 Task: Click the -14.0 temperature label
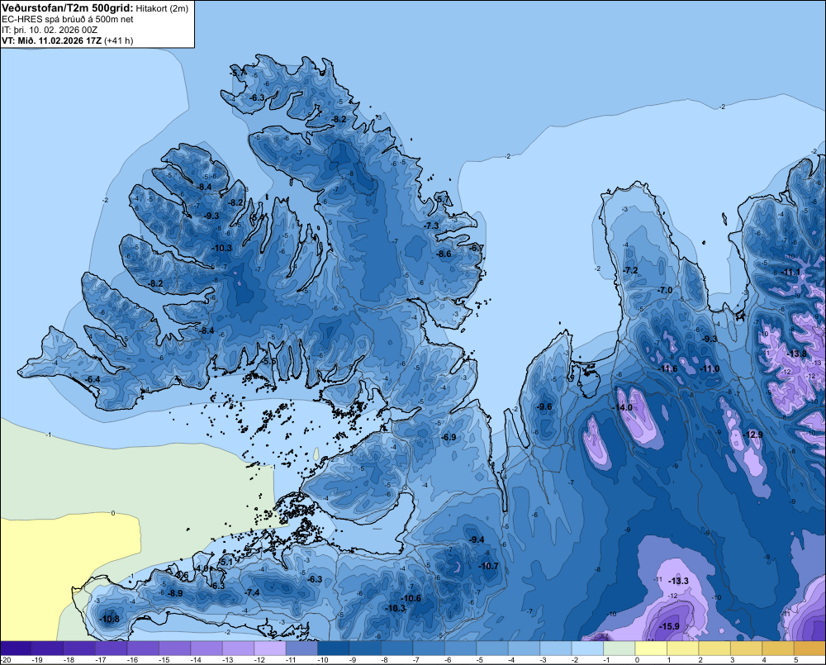pyautogui.click(x=622, y=407)
